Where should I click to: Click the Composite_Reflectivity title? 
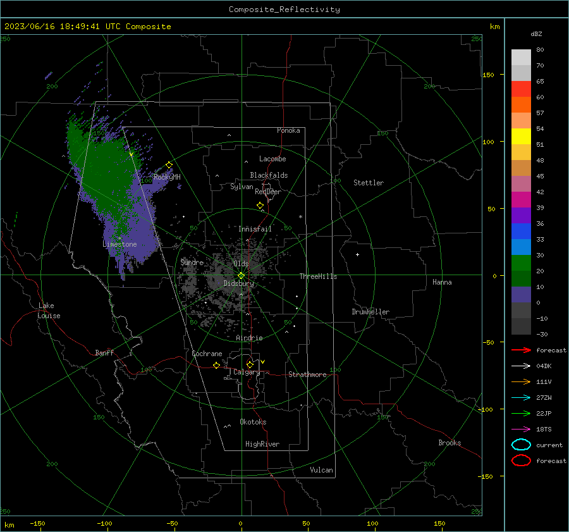(x=284, y=9)
